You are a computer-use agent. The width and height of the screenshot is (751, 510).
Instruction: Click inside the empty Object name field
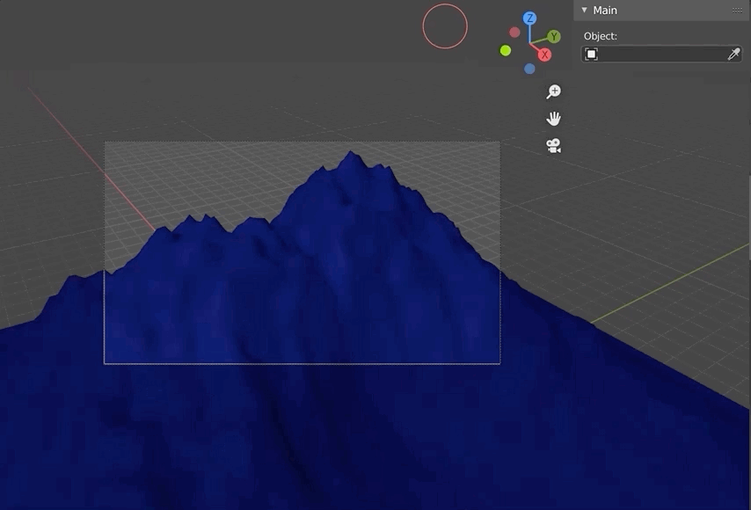pyautogui.click(x=660, y=54)
